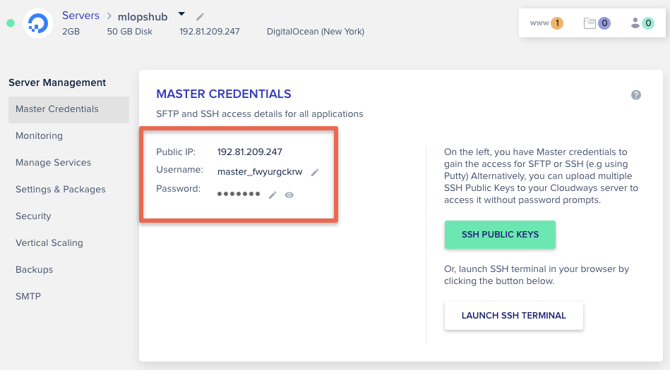This screenshot has width=670, height=370.
Task: Open the Monitoring section
Action: pos(39,136)
